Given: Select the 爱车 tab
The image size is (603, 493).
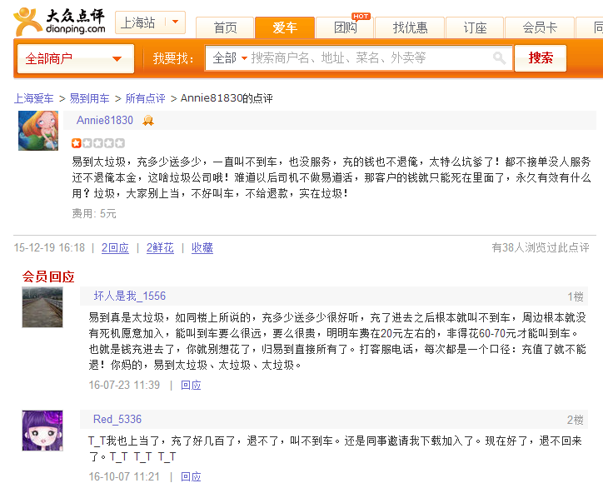Looking at the screenshot, I should point(285,27).
